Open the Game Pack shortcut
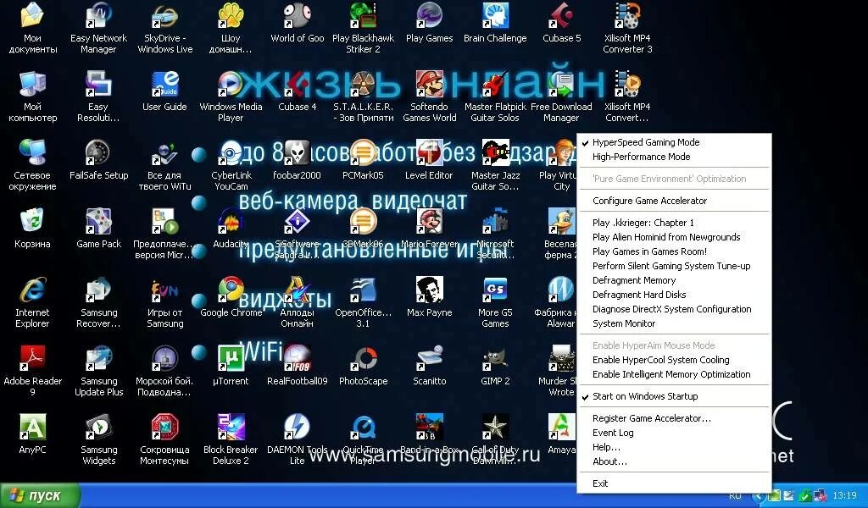868x508 pixels. click(x=98, y=222)
